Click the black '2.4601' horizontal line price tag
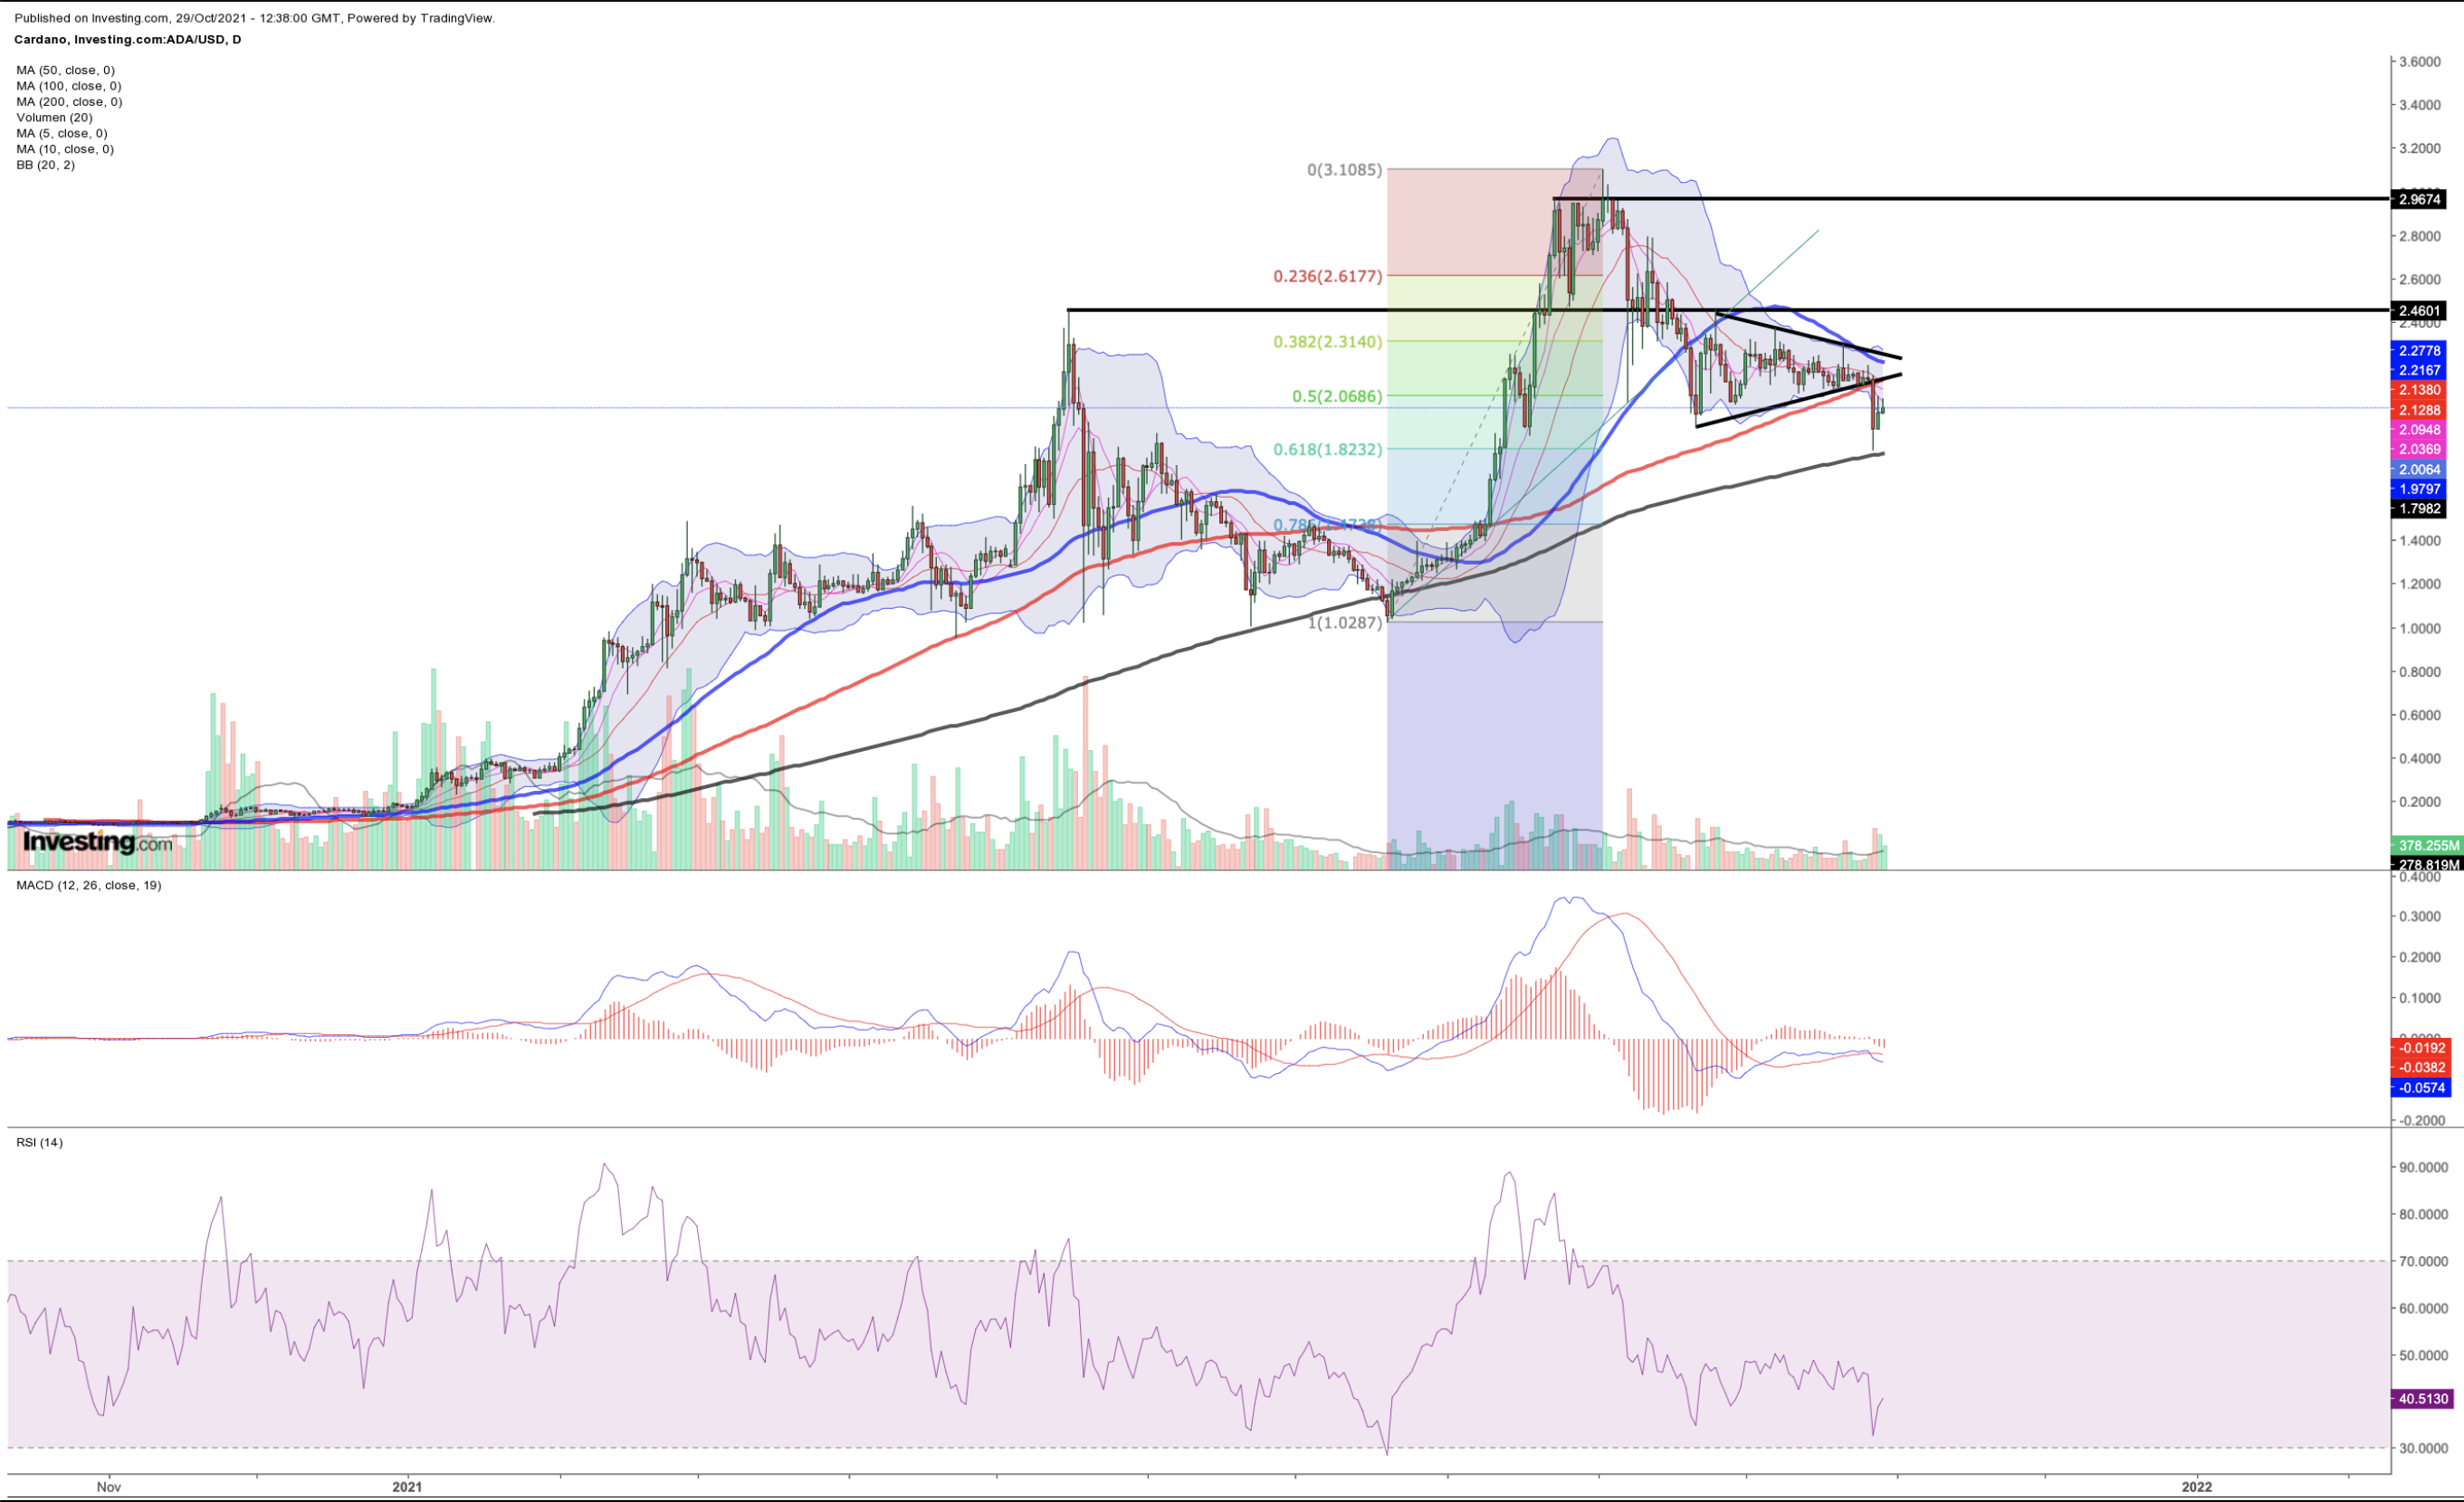 click(2418, 310)
